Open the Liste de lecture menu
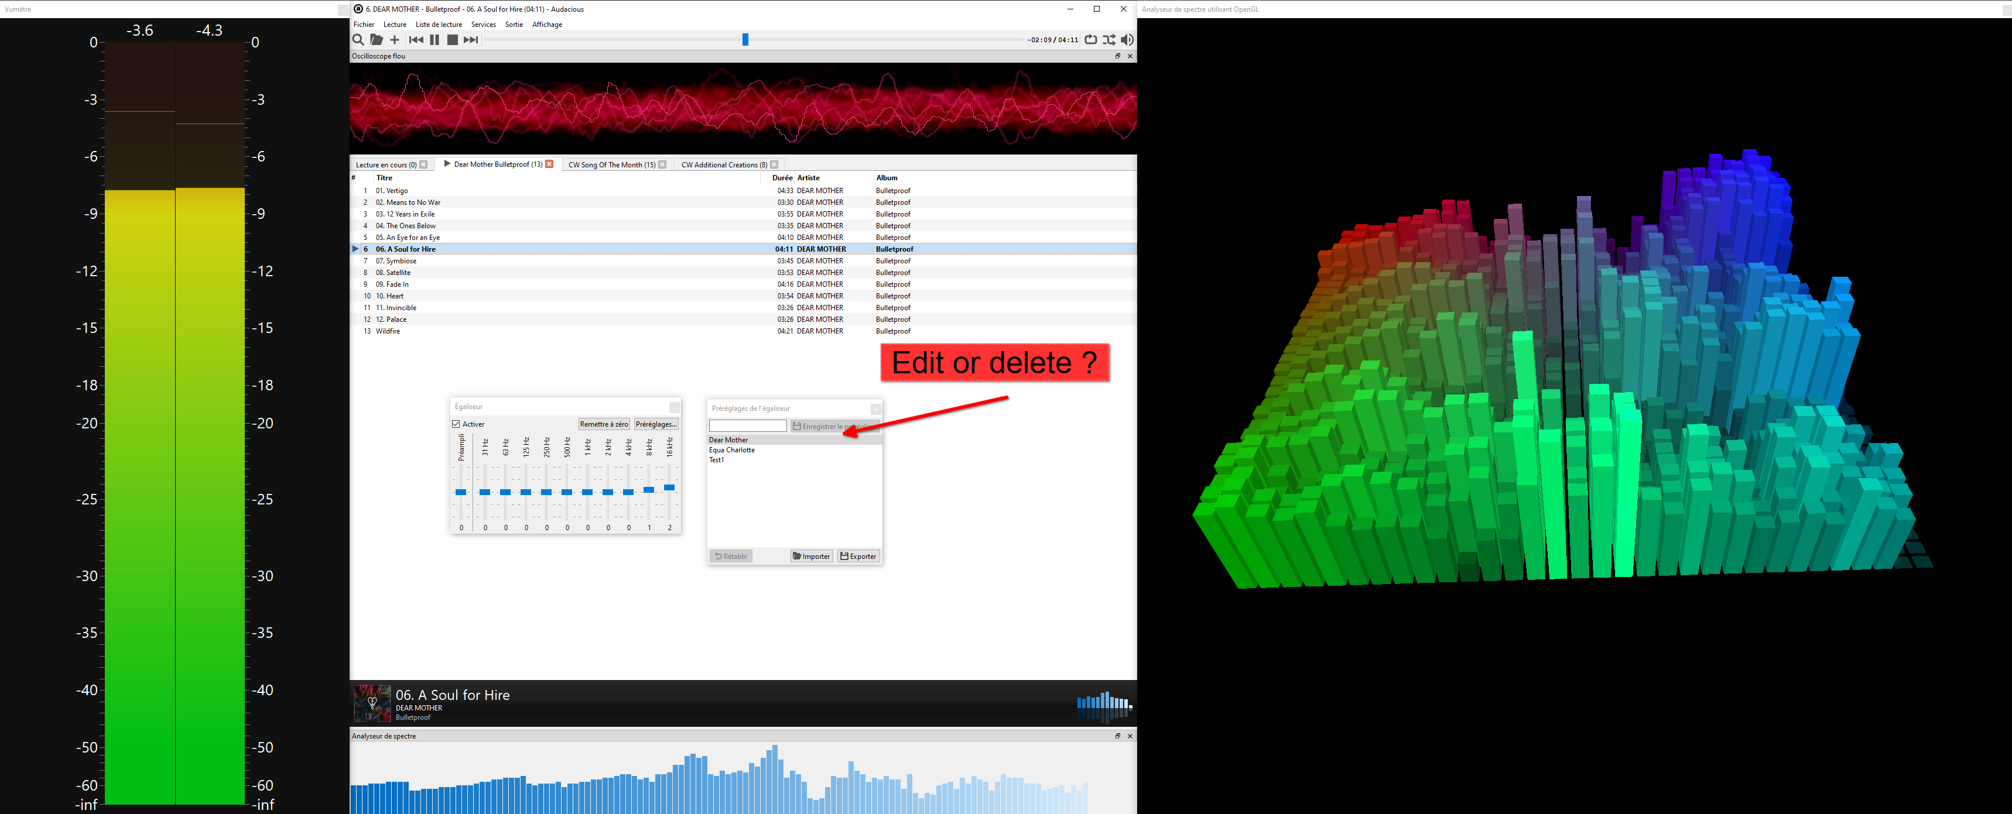The width and height of the screenshot is (2012, 814). 439,24
